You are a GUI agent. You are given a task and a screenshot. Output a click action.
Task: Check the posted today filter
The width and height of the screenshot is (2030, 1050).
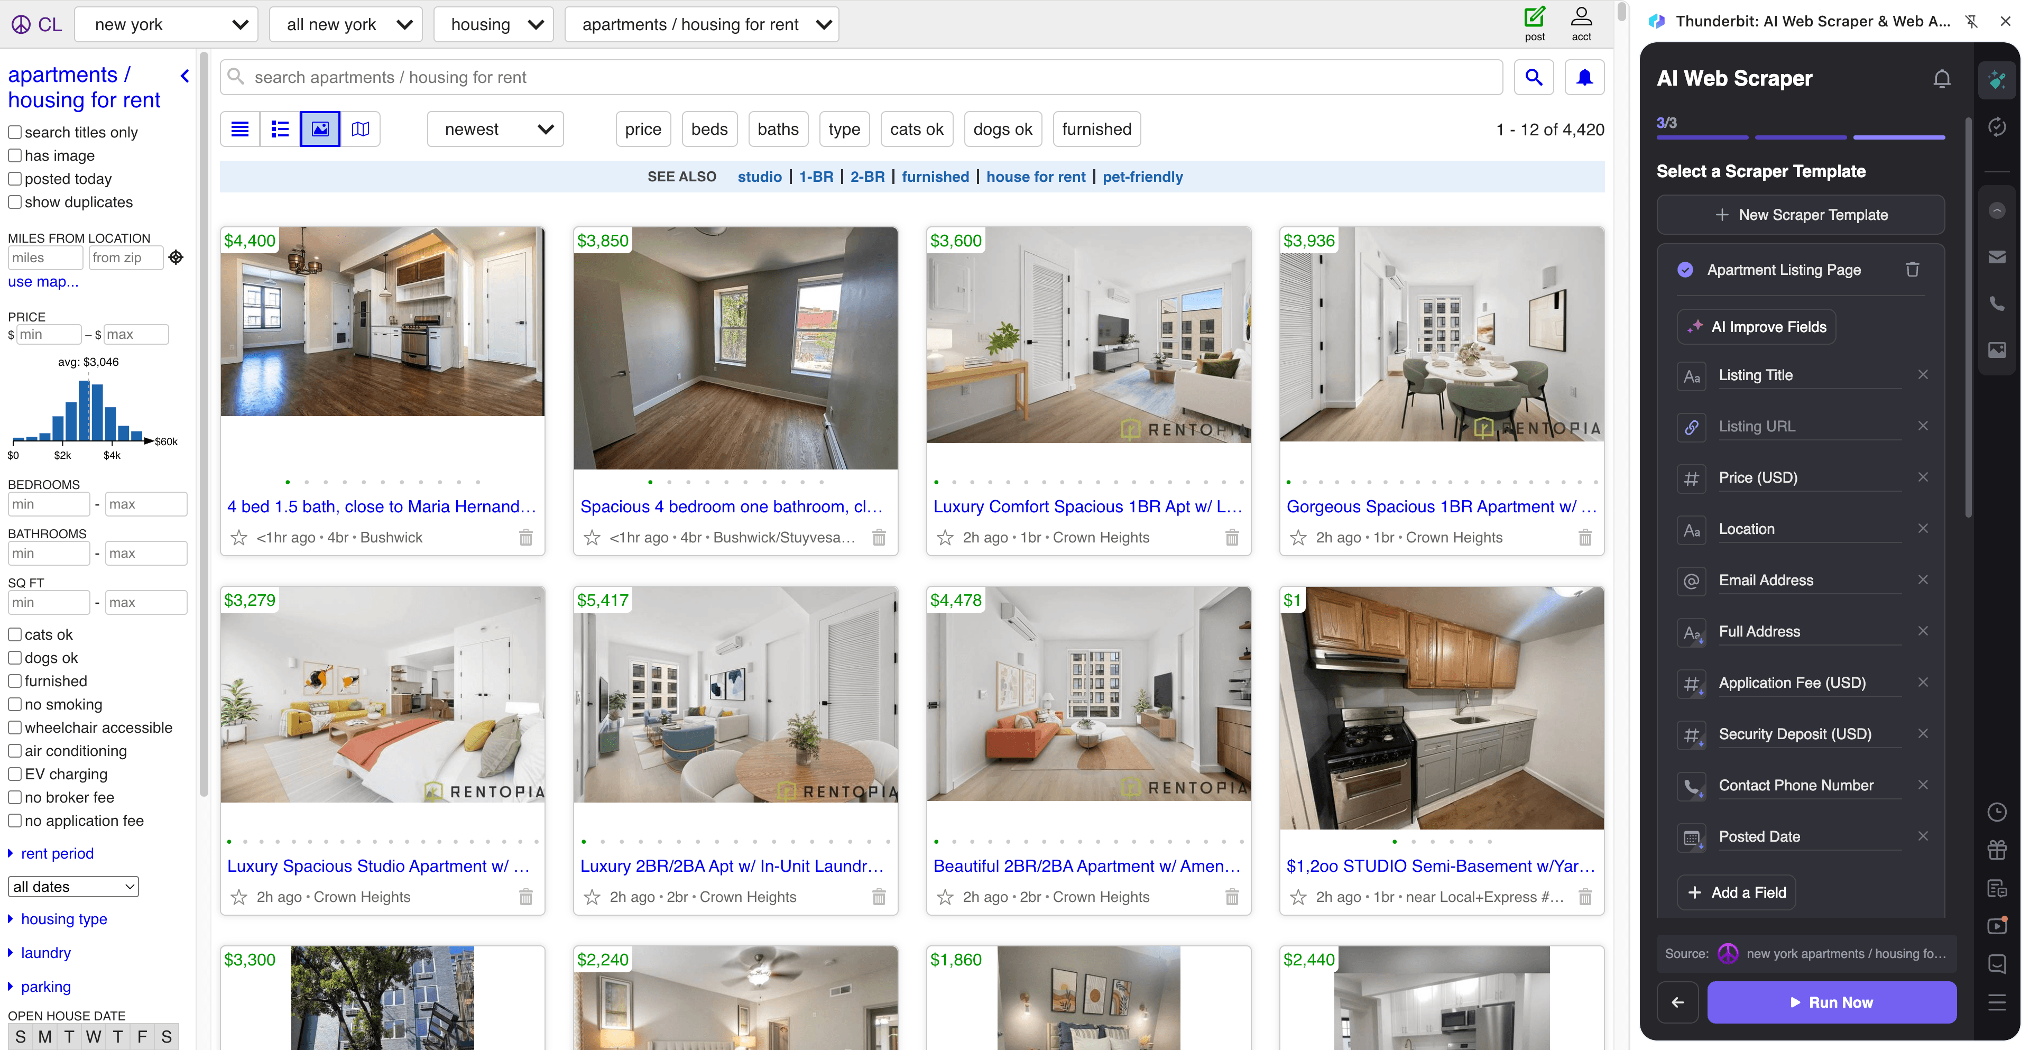[15, 179]
